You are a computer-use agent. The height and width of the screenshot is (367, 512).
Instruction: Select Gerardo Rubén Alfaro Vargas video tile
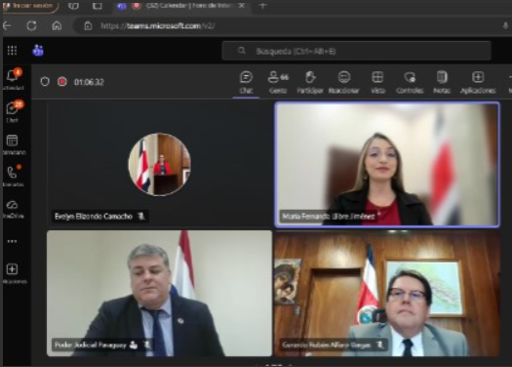point(387,293)
